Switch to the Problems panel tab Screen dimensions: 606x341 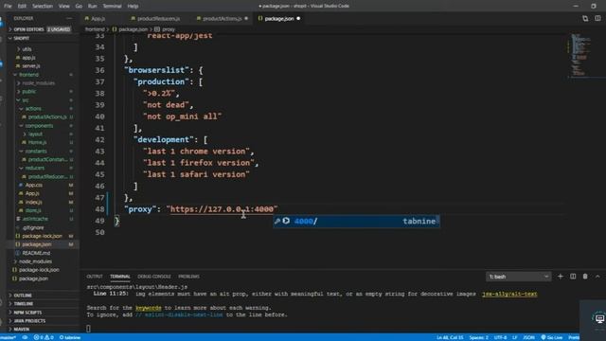click(189, 277)
